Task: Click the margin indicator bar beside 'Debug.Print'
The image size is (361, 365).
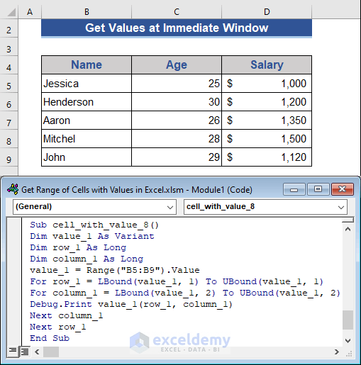Action: click(x=14, y=304)
